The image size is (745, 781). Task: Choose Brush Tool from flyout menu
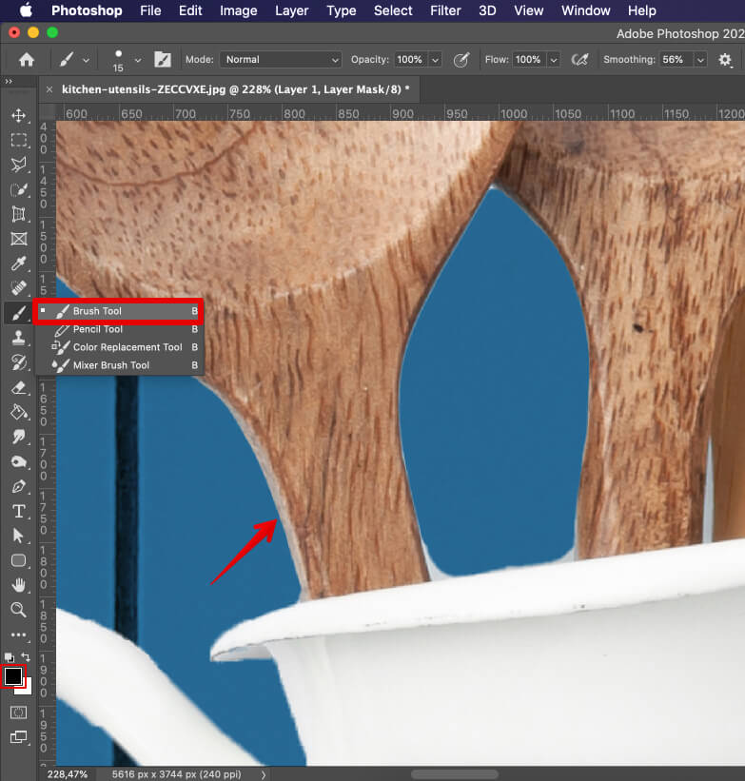coord(120,311)
